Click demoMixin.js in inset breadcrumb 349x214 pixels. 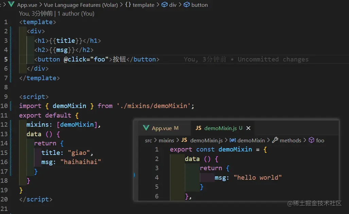[x=206, y=140]
